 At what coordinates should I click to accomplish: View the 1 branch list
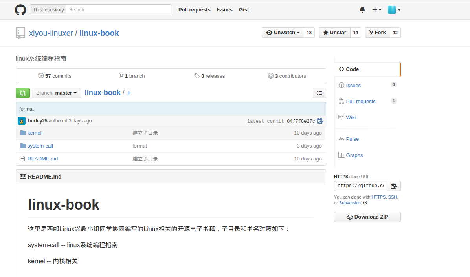pyautogui.click(x=132, y=76)
